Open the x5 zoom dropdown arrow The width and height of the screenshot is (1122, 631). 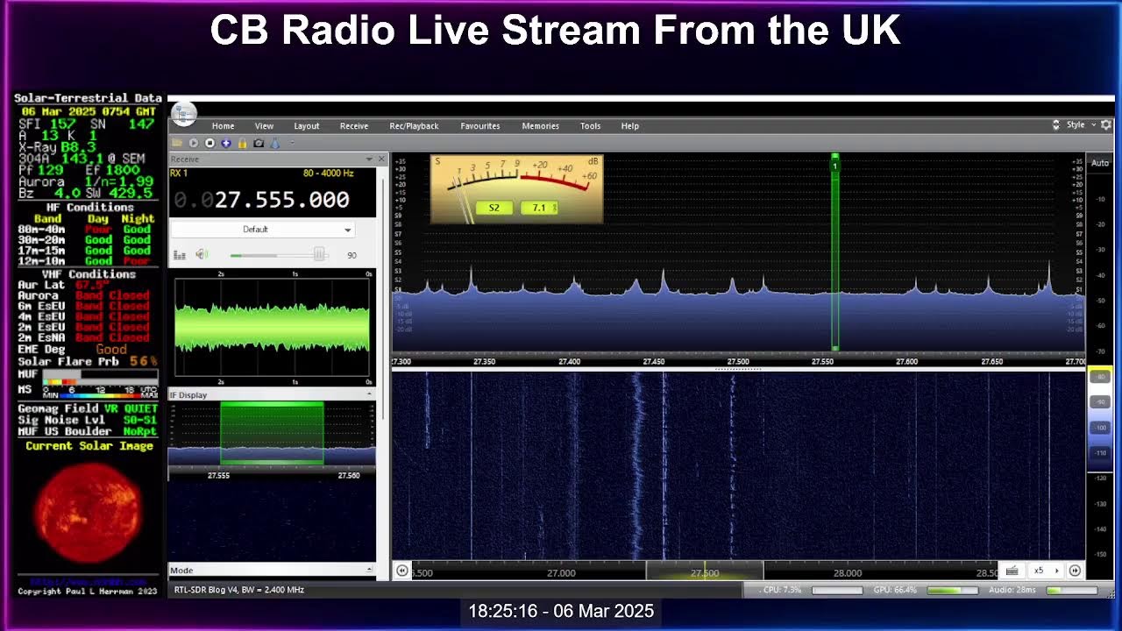point(1056,571)
